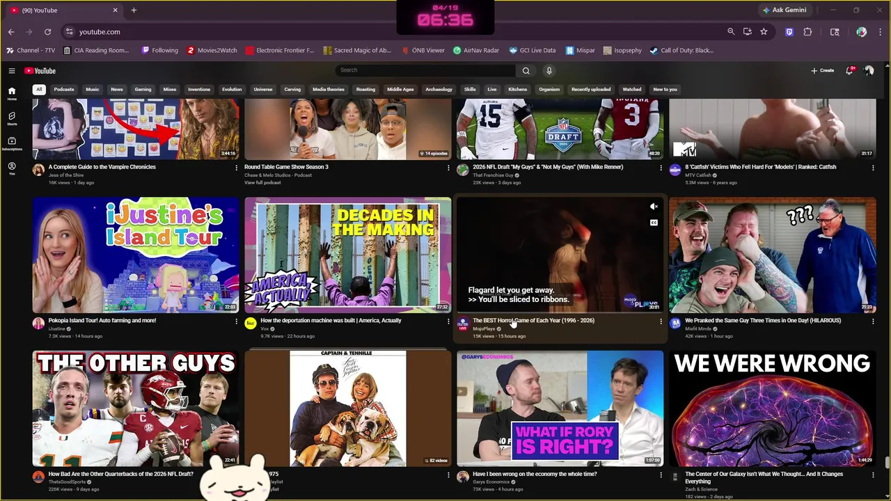Select the All filter chip

coord(39,89)
